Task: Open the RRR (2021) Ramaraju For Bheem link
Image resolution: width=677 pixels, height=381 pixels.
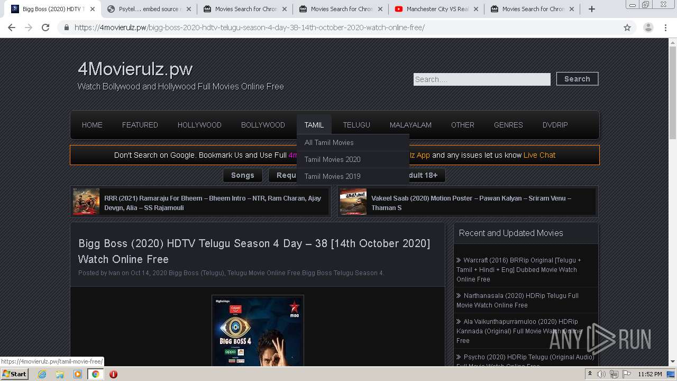Action: [213, 203]
